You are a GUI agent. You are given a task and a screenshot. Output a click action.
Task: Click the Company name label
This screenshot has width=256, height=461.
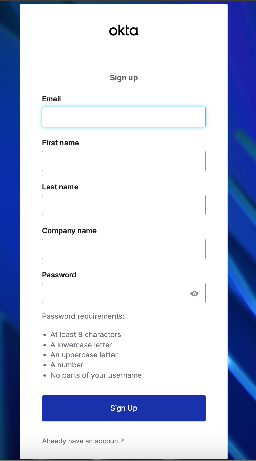(69, 230)
